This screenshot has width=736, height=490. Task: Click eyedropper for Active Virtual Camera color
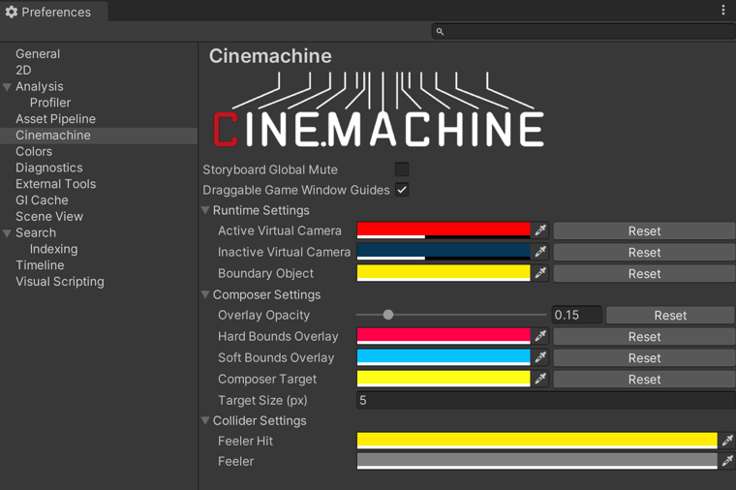click(540, 230)
